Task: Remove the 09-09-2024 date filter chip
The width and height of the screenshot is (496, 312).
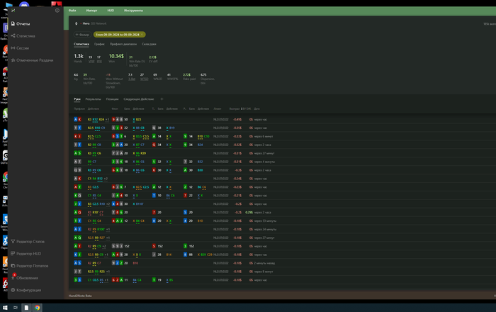Action: (x=142, y=35)
